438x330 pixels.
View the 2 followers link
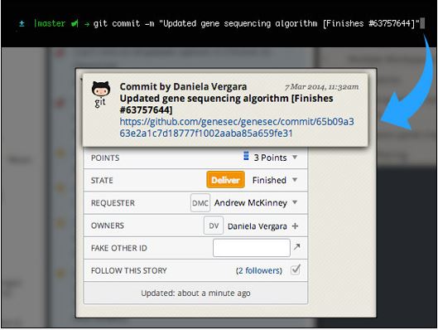[259, 270]
